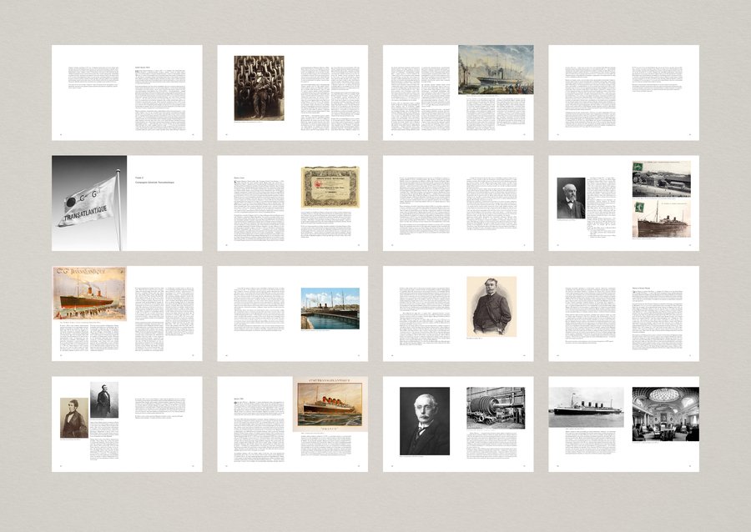This screenshot has height=532, width=751.
Task: Click the color postcard of ship in dock
Action: (330, 308)
